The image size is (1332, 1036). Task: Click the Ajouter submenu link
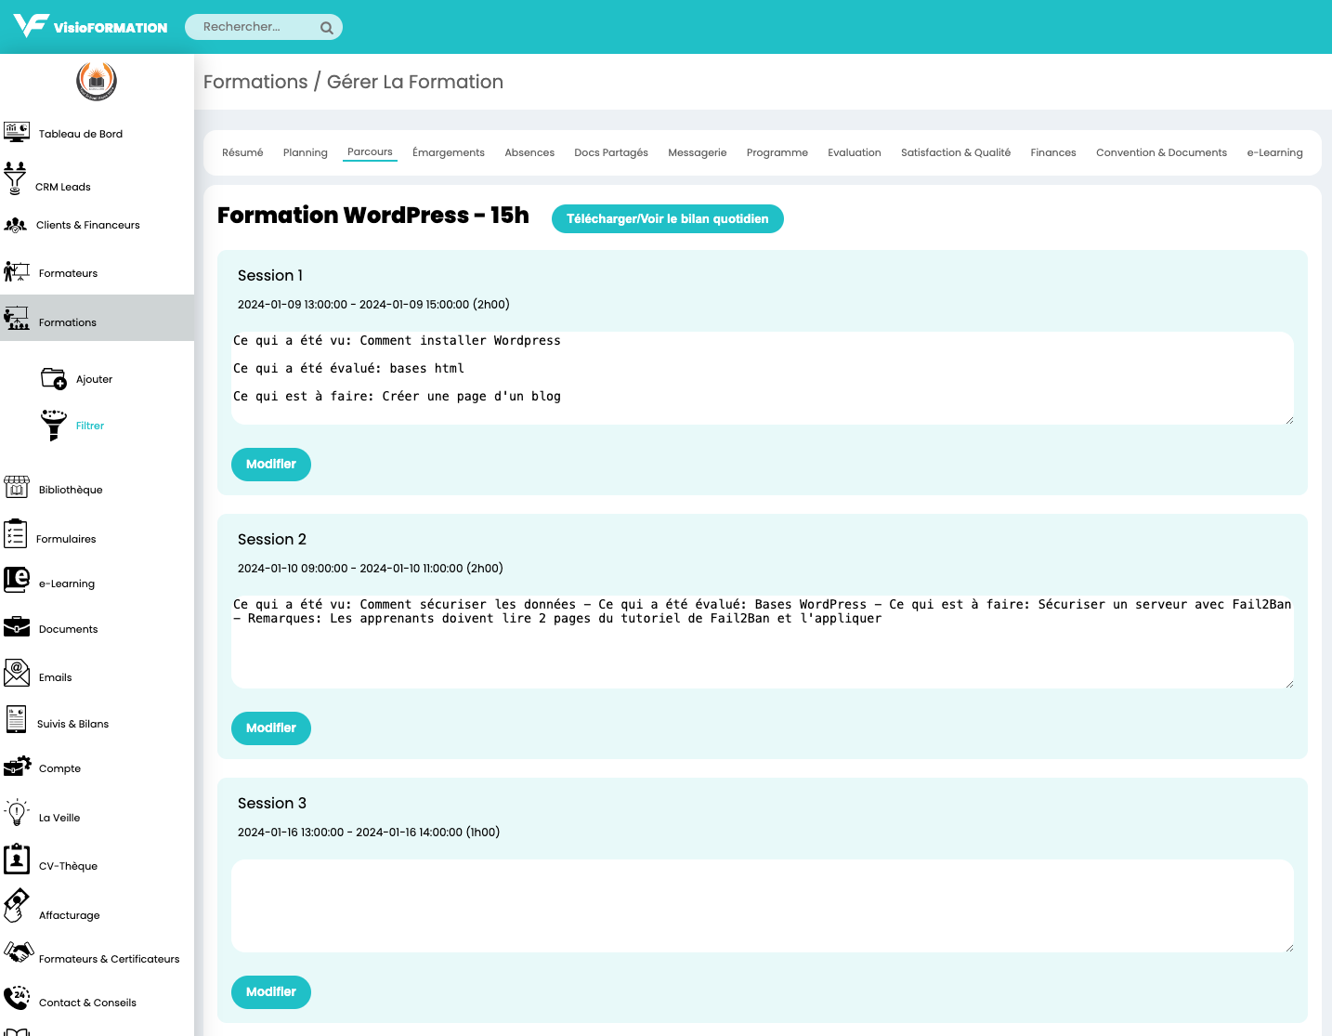pyautogui.click(x=94, y=379)
